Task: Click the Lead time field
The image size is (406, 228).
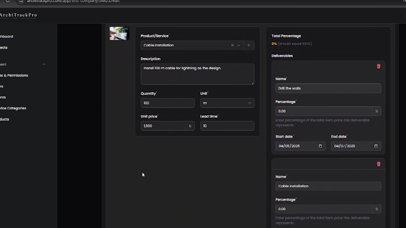Action: pos(227,126)
